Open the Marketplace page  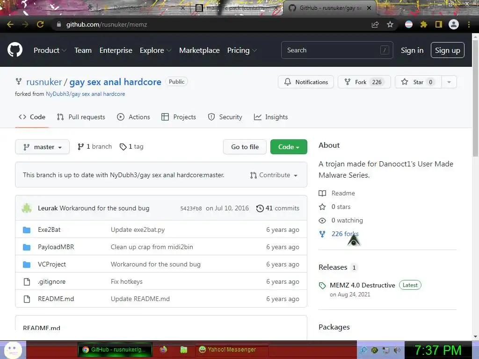(x=199, y=50)
